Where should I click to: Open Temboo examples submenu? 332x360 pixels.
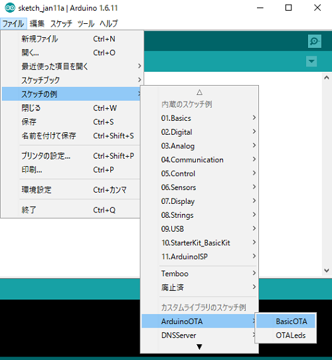(x=199, y=274)
